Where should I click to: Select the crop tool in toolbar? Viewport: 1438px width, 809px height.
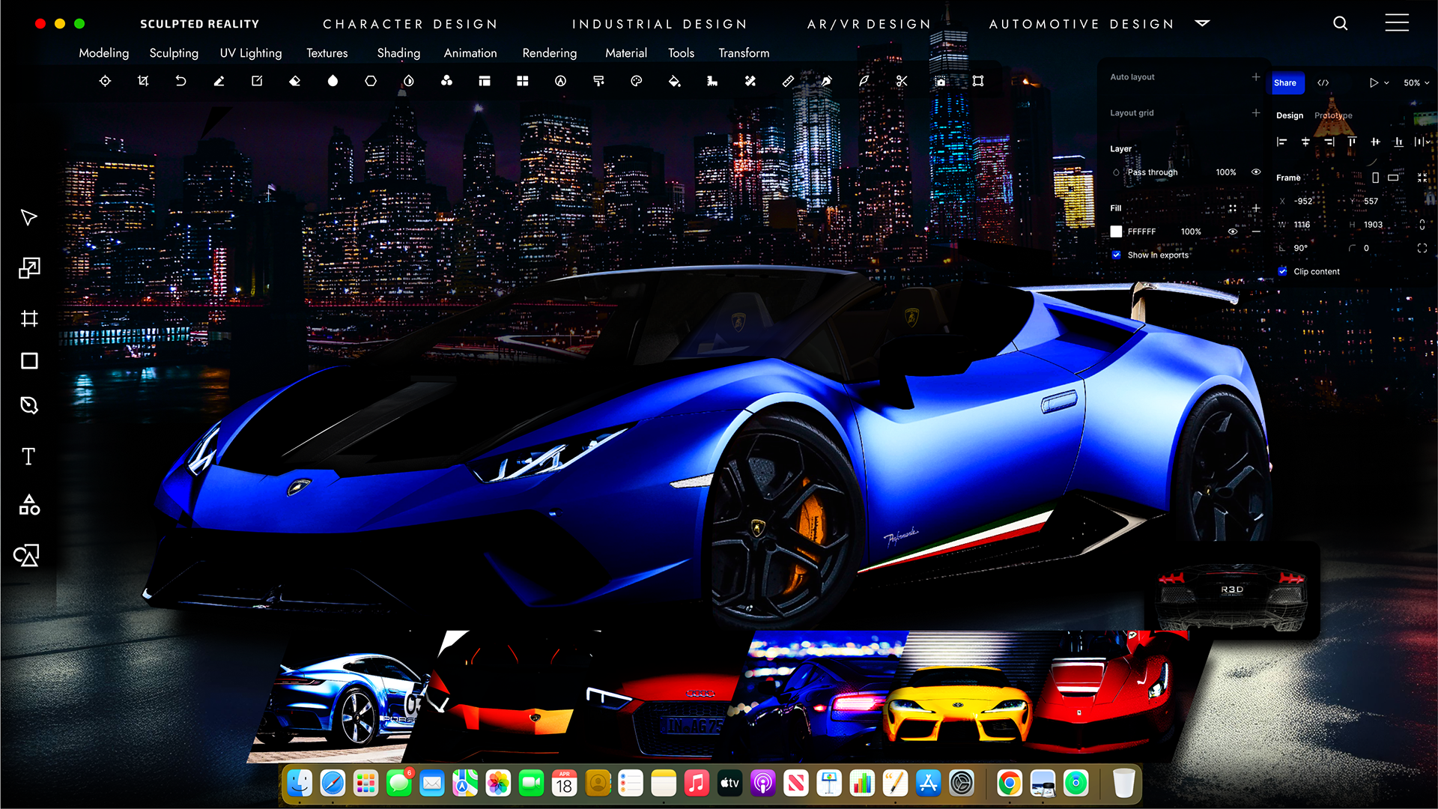point(143,81)
